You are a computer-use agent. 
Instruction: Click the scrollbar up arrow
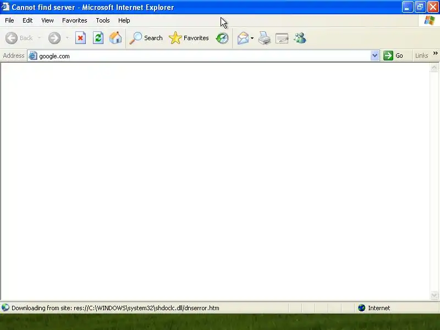pos(434,68)
